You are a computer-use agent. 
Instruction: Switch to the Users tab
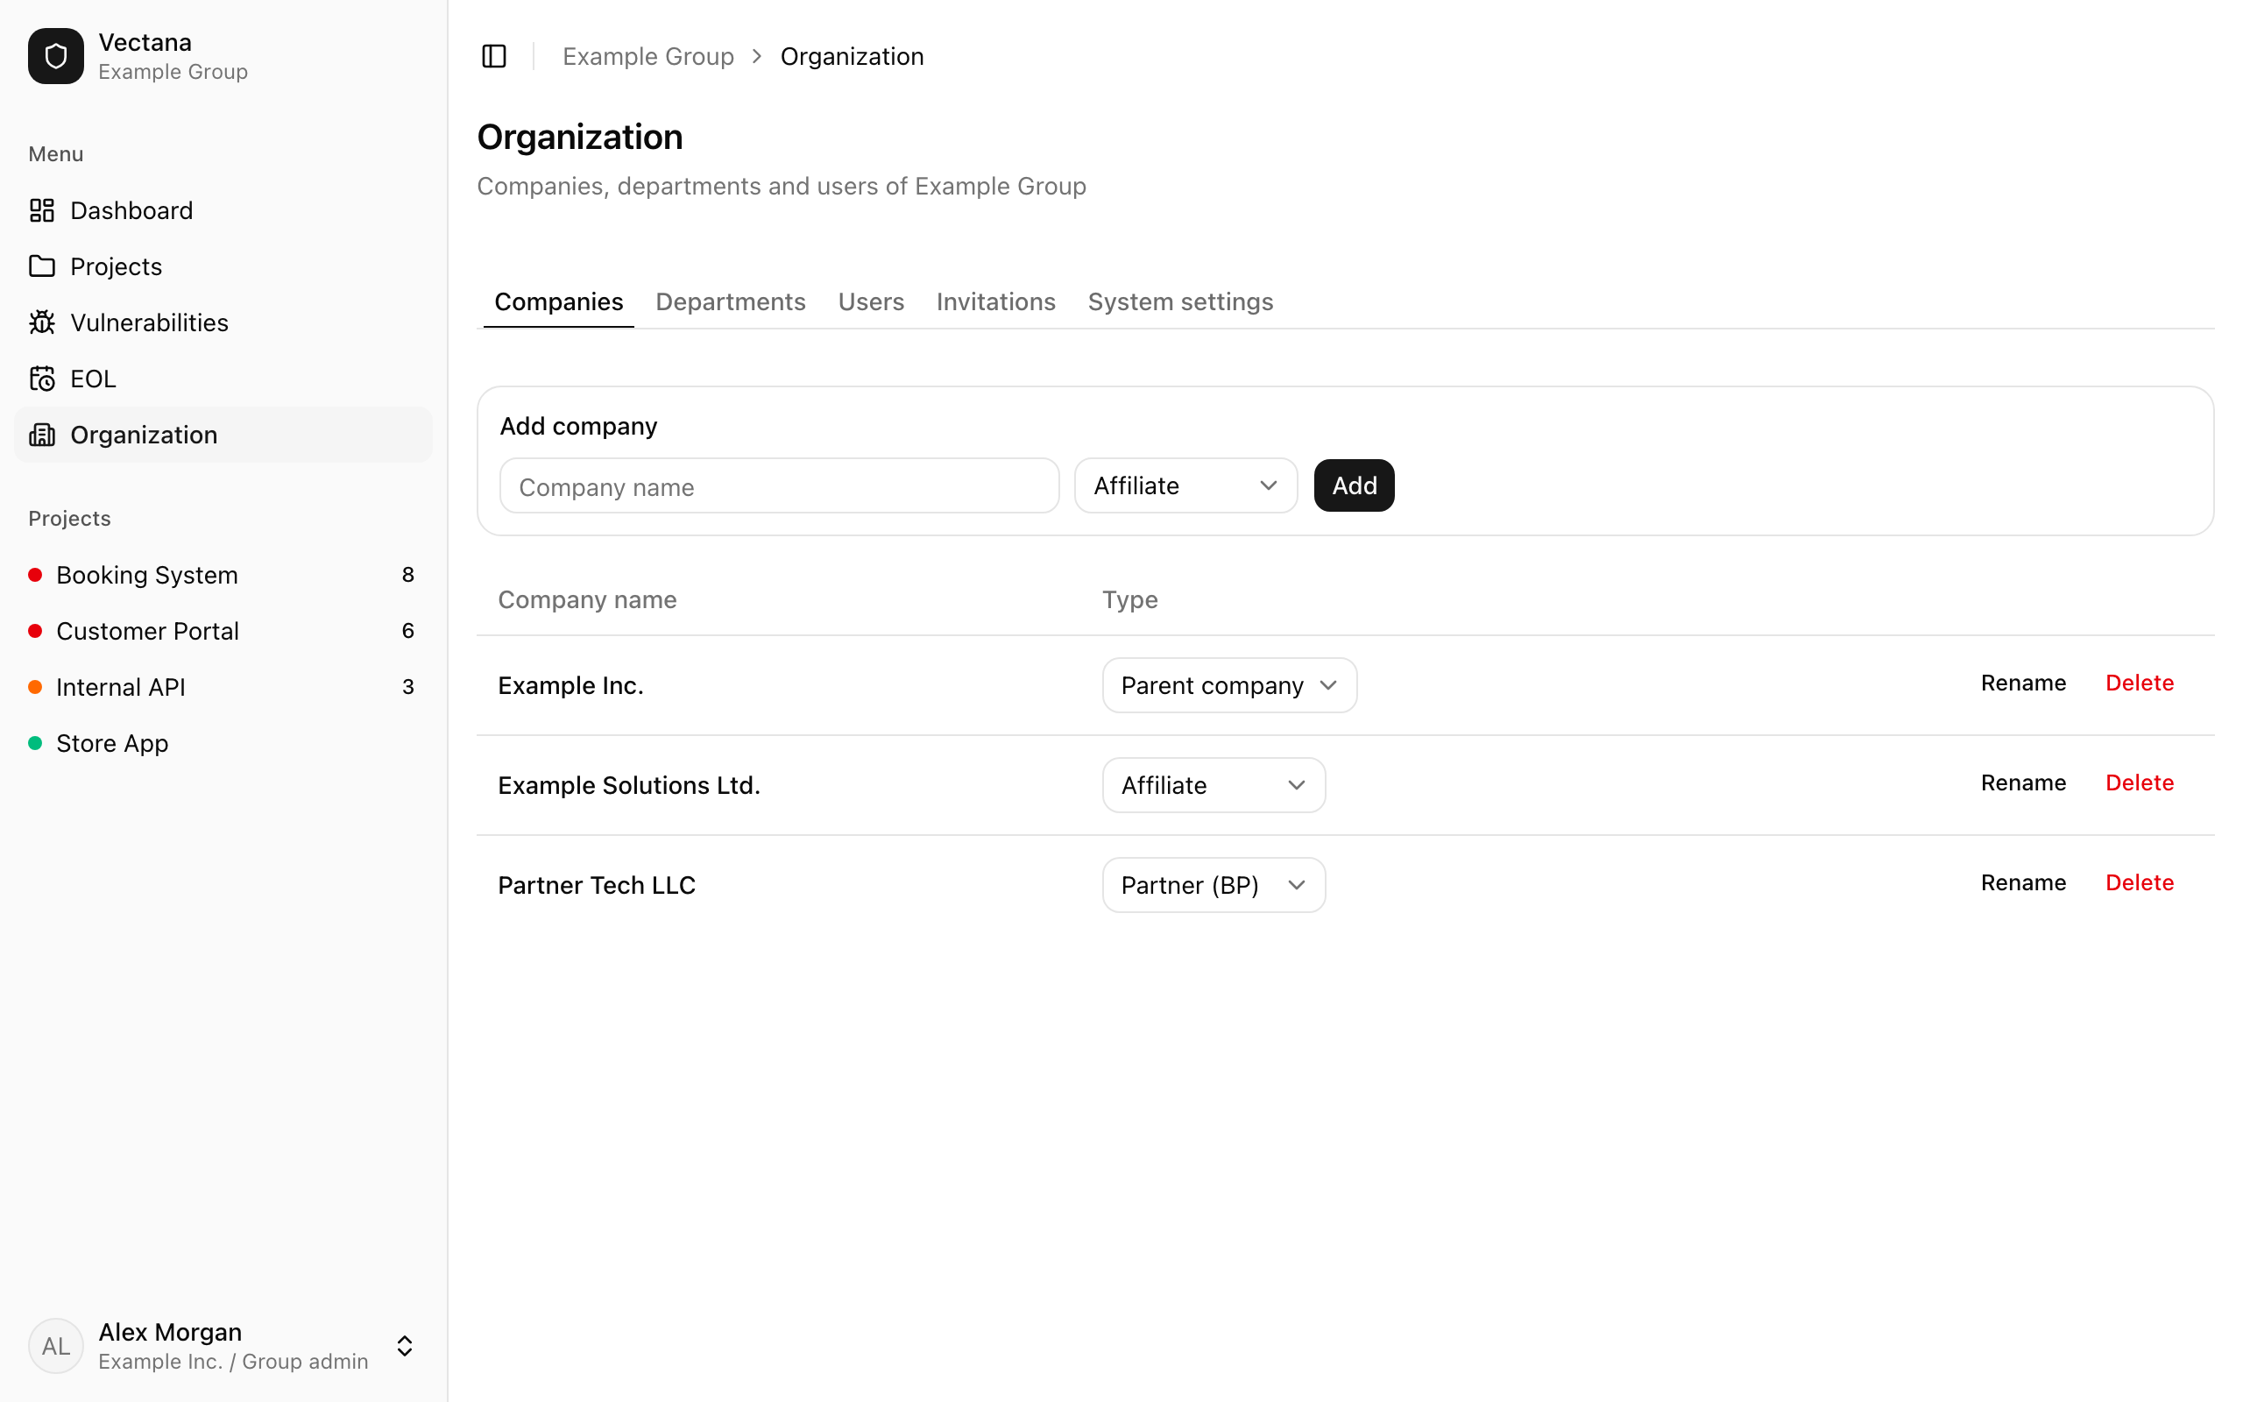pyautogui.click(x=871, y=302)
